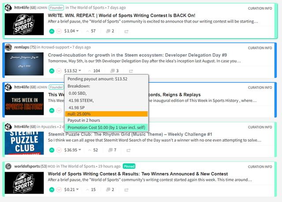This screenshot has width=282, height=202.
Task: Open the pinned post World of Sports thumbnail
Action: click(24, 183)
